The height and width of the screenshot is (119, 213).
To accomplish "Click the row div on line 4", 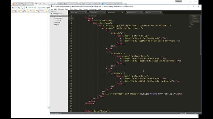I will pos(102,23).
